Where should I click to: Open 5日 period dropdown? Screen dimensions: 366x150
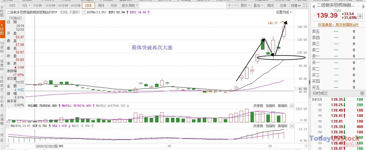(26, 5)
